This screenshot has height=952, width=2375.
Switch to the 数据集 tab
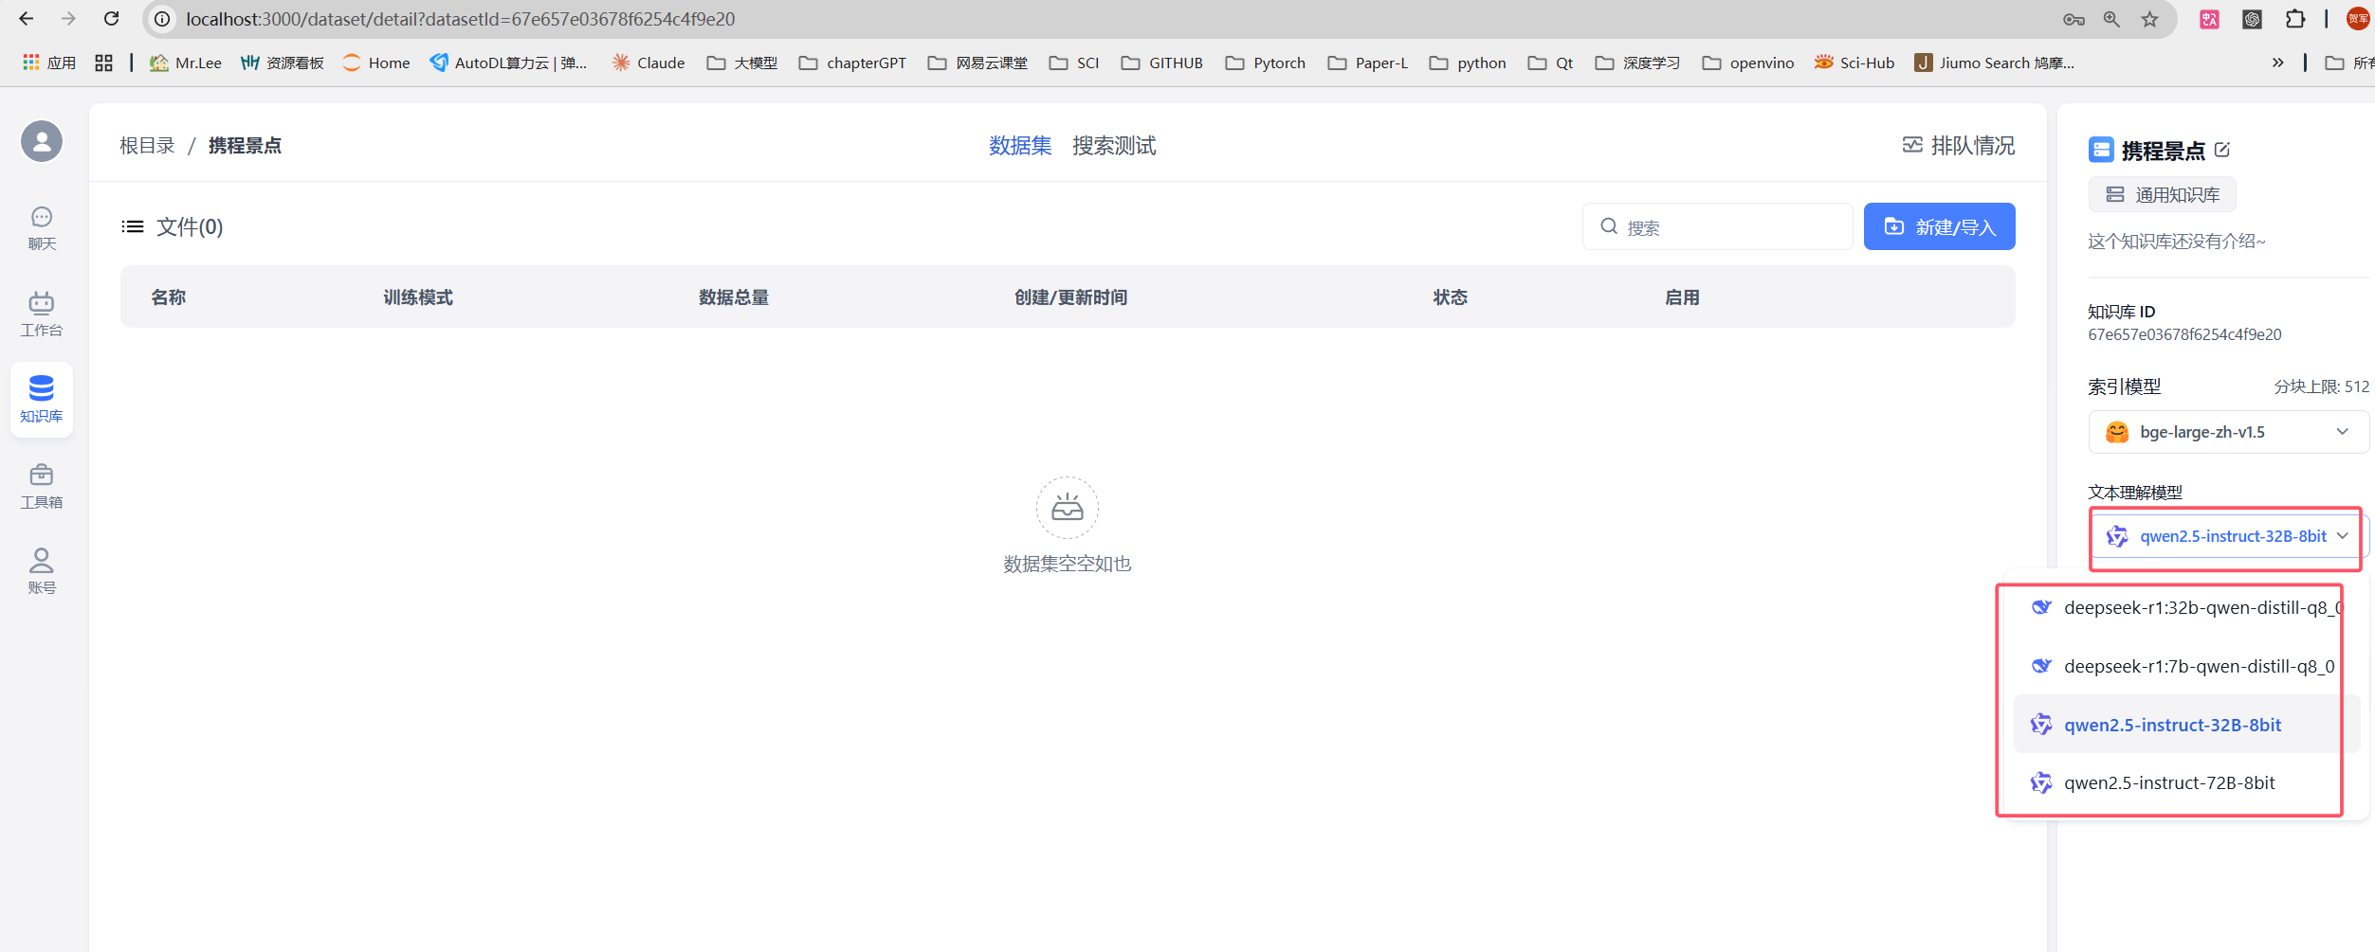tap(1019, 146)
